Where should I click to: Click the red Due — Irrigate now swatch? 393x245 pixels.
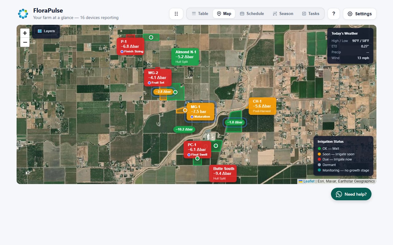pos(319,159)
